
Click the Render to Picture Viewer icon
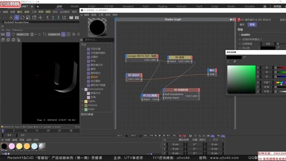click(77, 17)
